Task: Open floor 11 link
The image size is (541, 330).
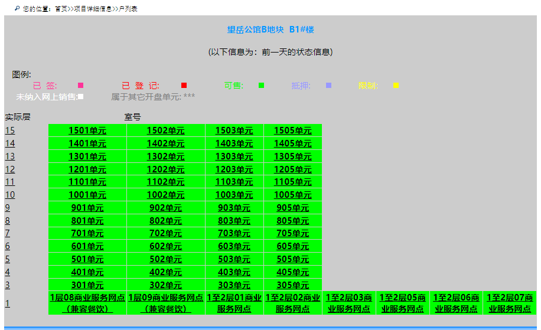Action: (x=9, y=182)
